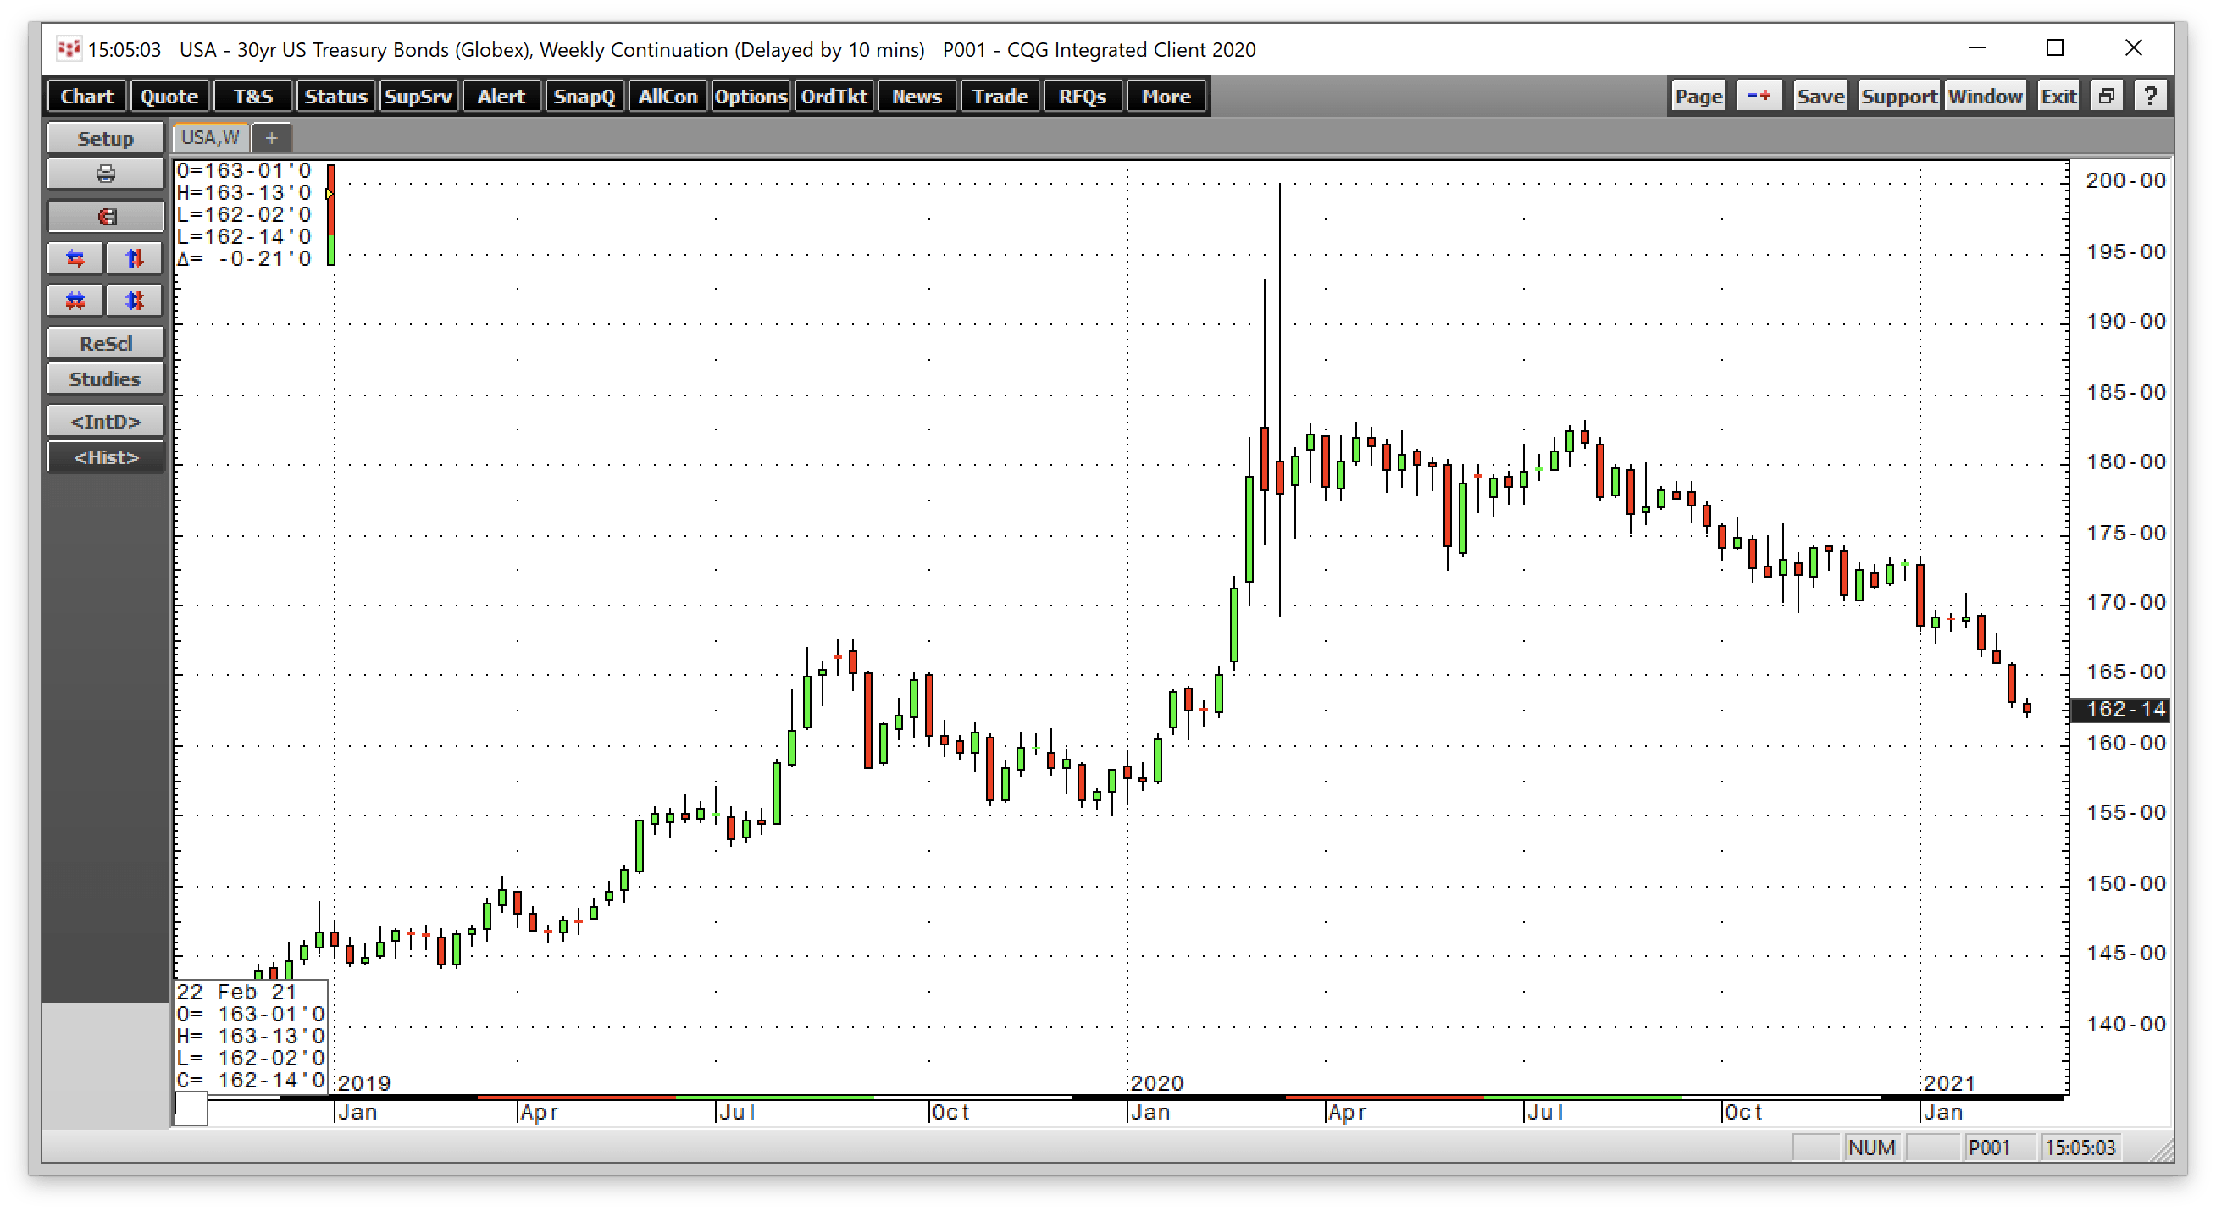The width and height of the screenshot is (2216, 1211).
Task: Click the O=163-01'0 value at top
Action: point(243,170)
